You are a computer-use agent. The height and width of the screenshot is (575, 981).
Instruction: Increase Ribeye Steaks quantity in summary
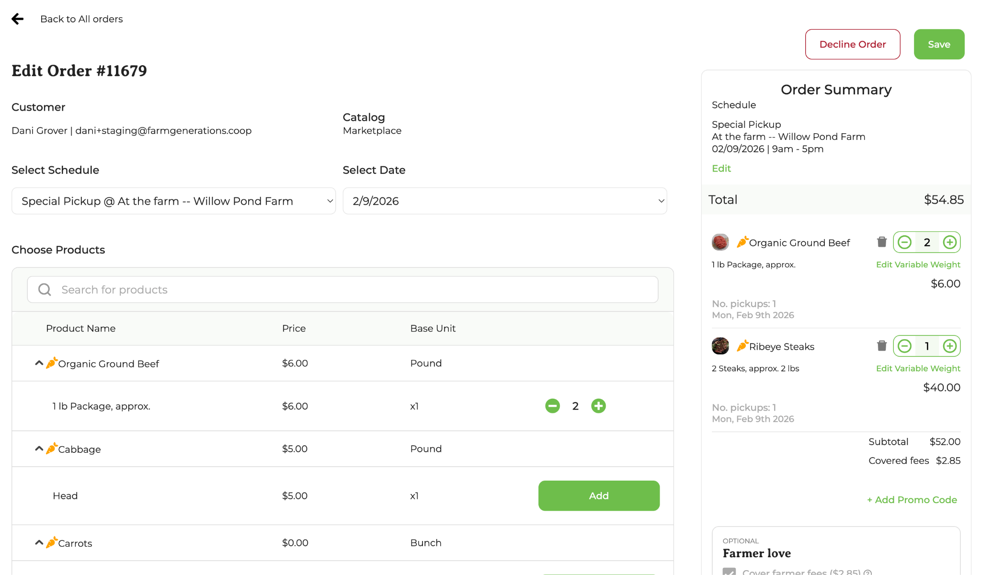[949, 346]
